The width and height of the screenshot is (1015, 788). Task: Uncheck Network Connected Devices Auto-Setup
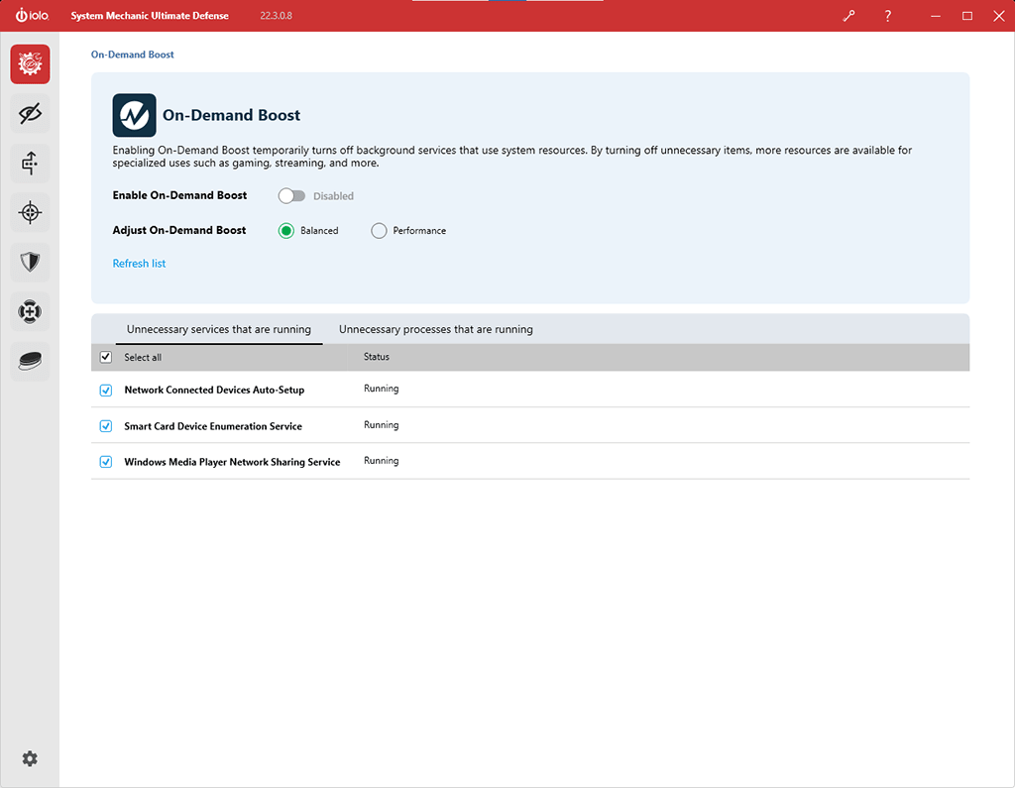click(x=106, y=391)
